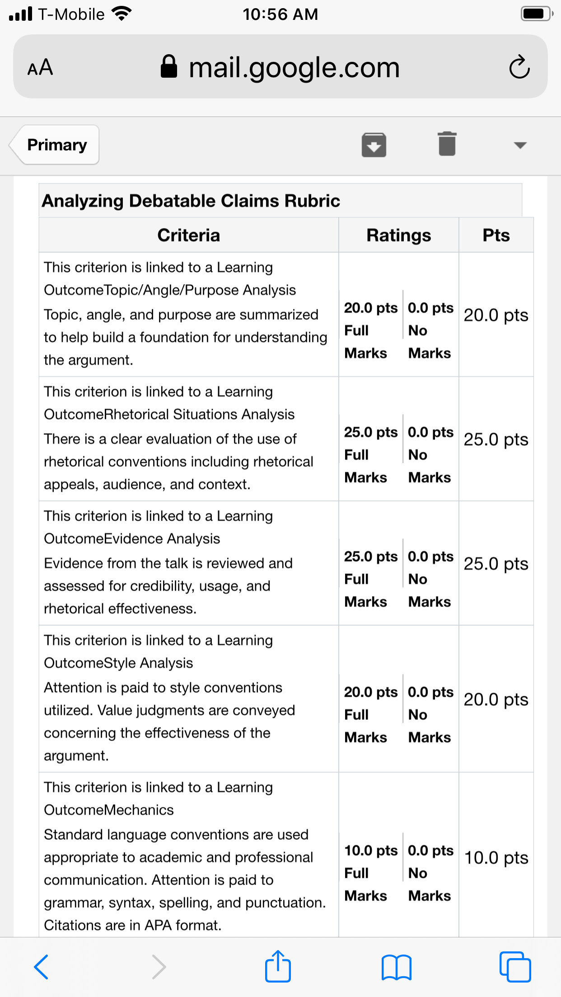Open the Safari bookmarks icon

[396, 967]
